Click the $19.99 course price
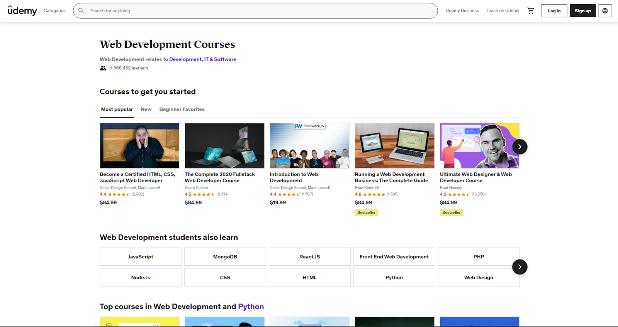The height and width of the screenshot is (327, 618). tap(278, 202)
